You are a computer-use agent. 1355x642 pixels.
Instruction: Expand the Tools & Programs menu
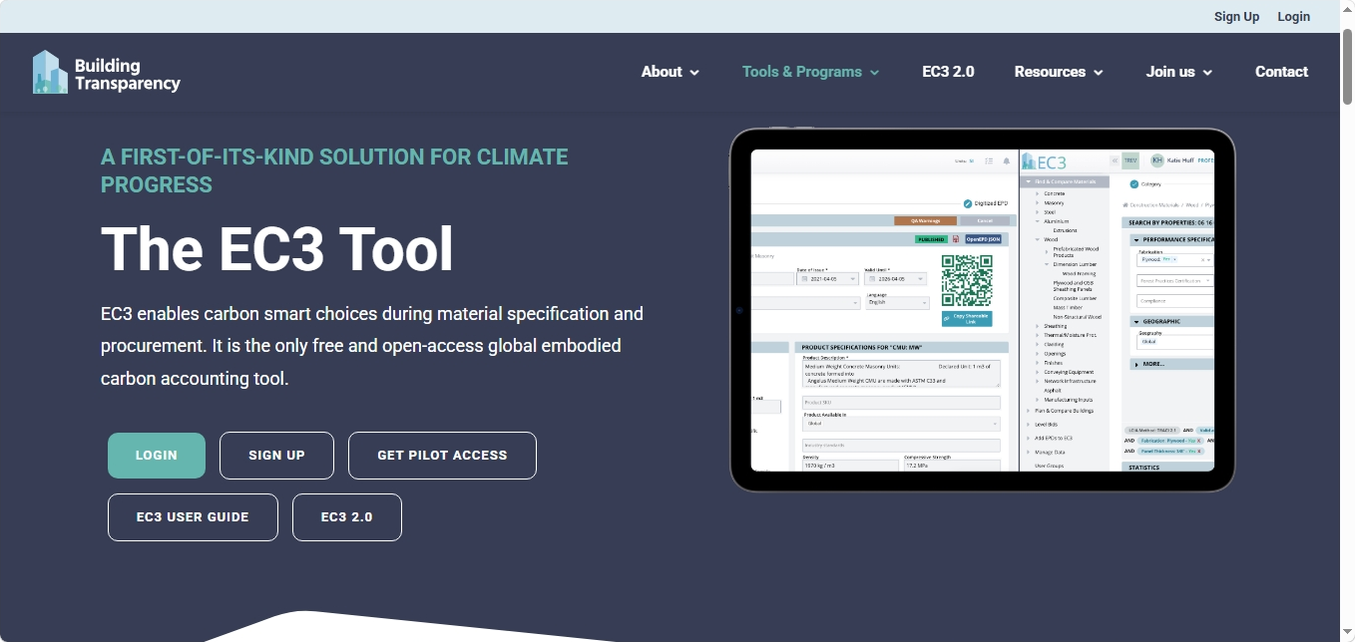coord(811,72)
